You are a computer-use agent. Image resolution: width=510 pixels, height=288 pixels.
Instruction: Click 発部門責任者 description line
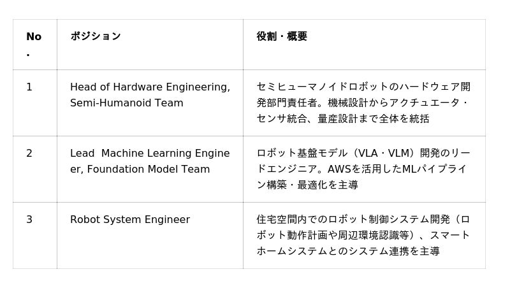click(x=362, y=103)
